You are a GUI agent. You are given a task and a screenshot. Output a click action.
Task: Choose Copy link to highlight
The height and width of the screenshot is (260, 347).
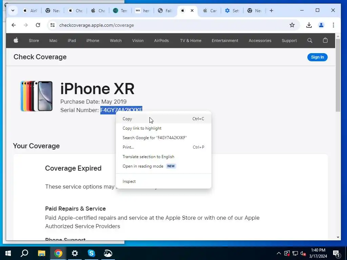tap(164, 128)
